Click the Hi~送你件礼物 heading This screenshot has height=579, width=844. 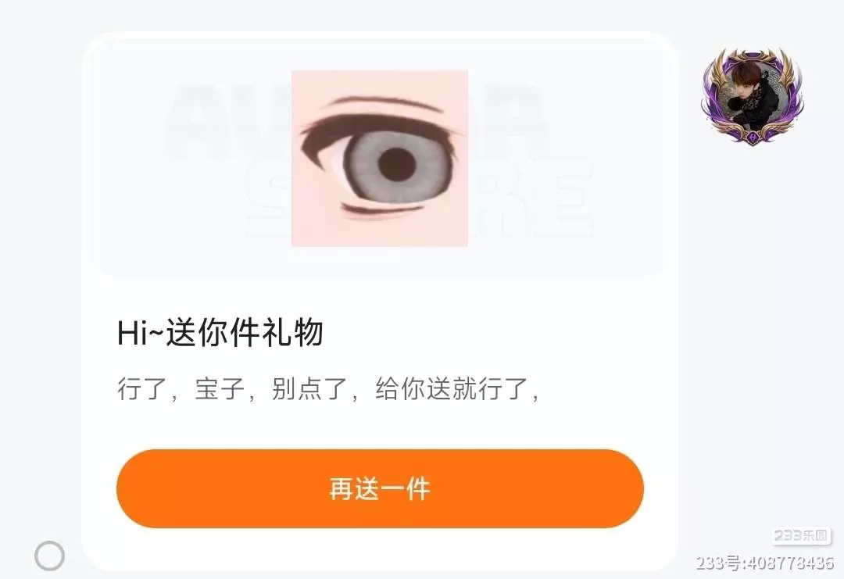220,333
